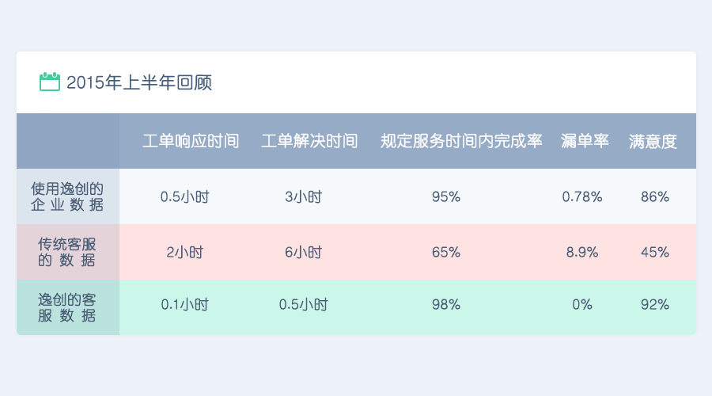
Task: Select the 传统客服的数据 row label
Action: tap(67, 252)
